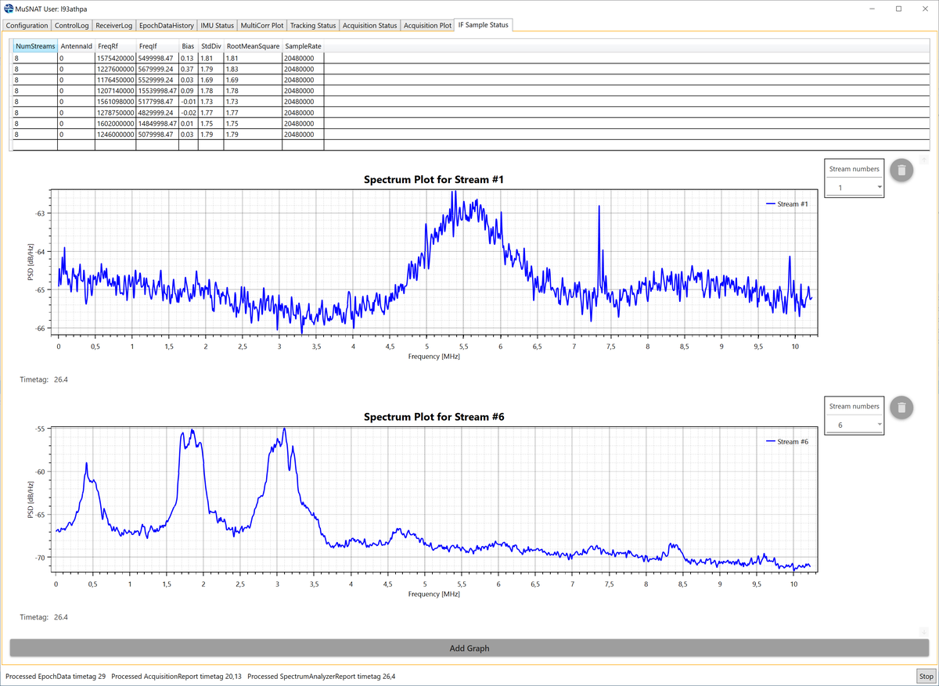
Task: Click the 'Spectrum Plot for Stream #1' title
Action: [x=434, y=179]
